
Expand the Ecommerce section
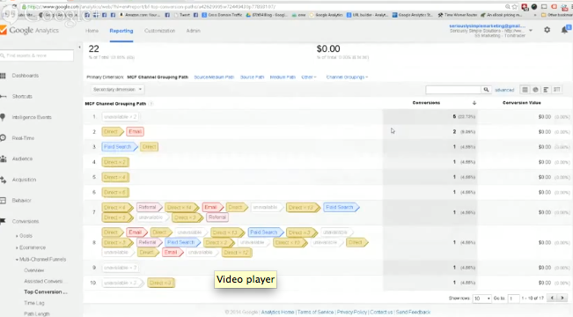[x=31, y=247]
